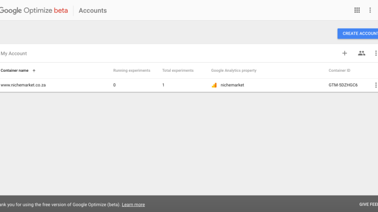Open user management people icon
This screenshot has height=212, width=378.
coord(361,53)
